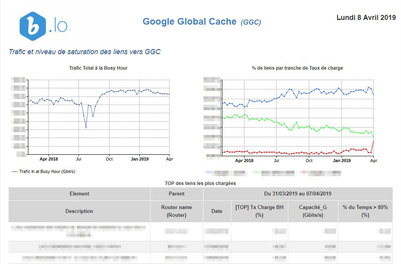Click the Trafic In at Busy Hour legend entry
Image resolution: width=401 pixels, height=264 pixels.
pyautogui.click(x=43, y=171)
